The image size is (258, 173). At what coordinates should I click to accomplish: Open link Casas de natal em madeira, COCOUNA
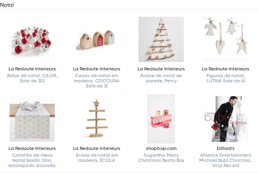pos(96,81)
